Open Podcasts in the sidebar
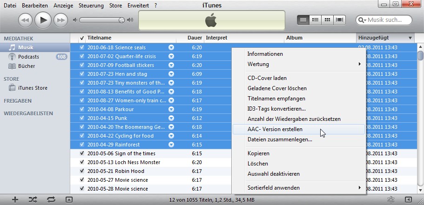This screenshot has height=205, width=424. tap(35, 57)
